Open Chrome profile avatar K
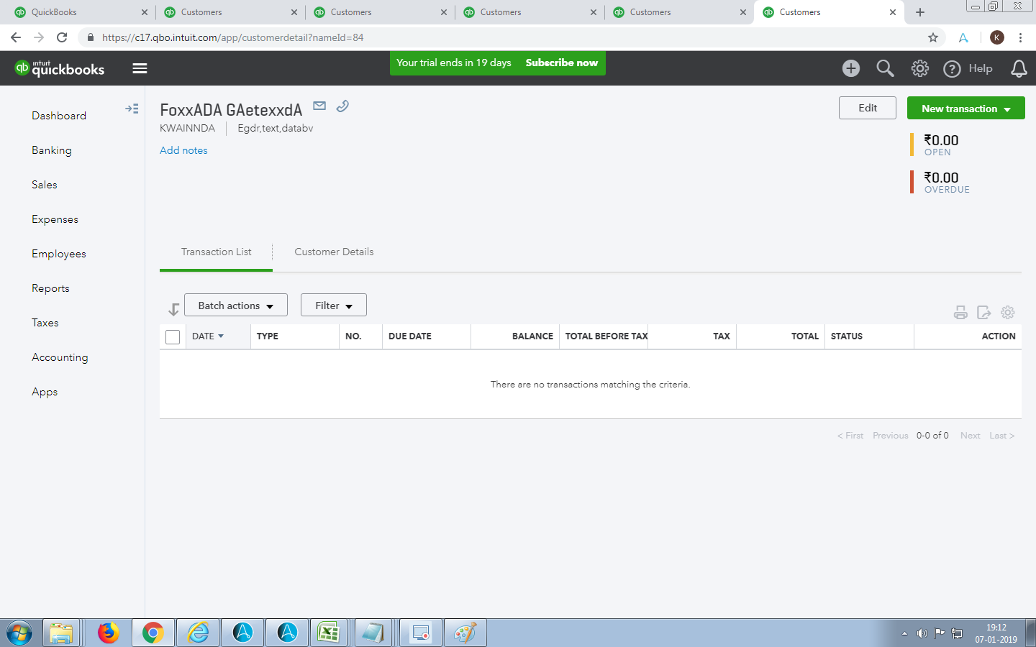Screen dimensions: 1036x647 point(997,37)
